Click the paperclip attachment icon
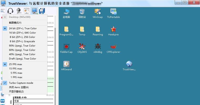 tap(11, 102)
